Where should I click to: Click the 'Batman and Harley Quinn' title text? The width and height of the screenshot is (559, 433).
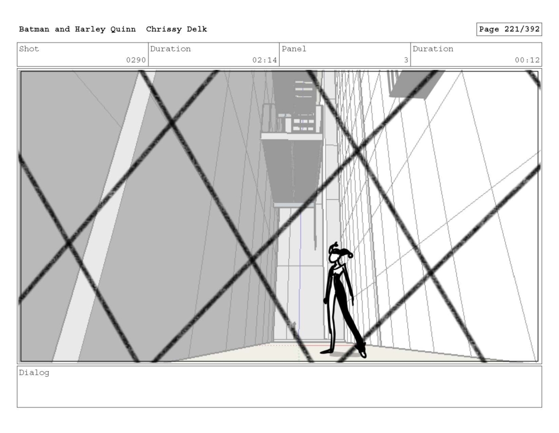point(78,29)
